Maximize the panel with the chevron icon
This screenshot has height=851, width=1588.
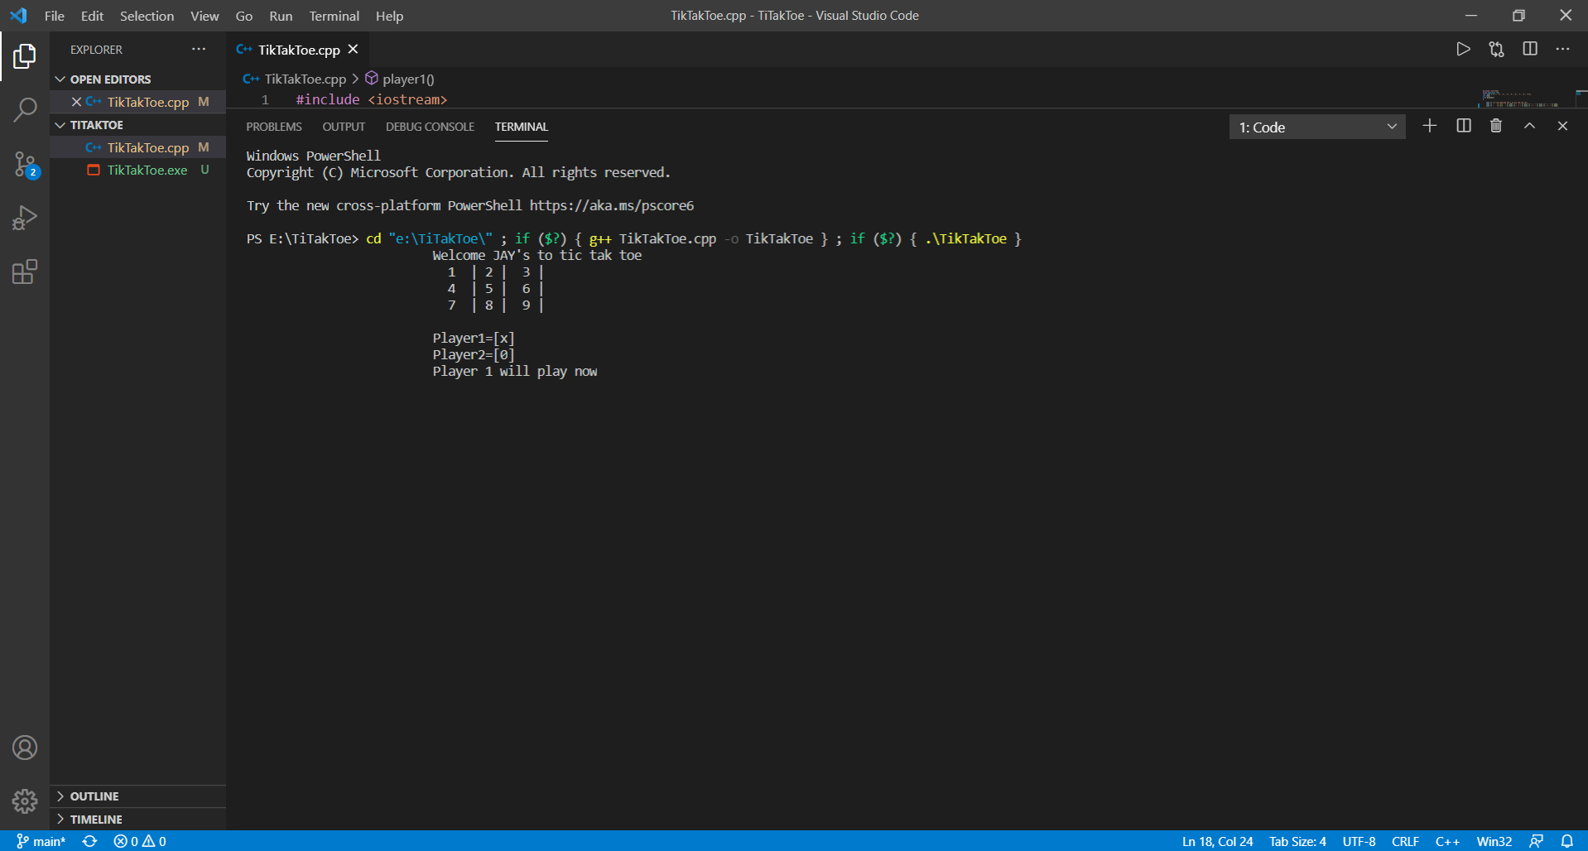(1528, 126)
